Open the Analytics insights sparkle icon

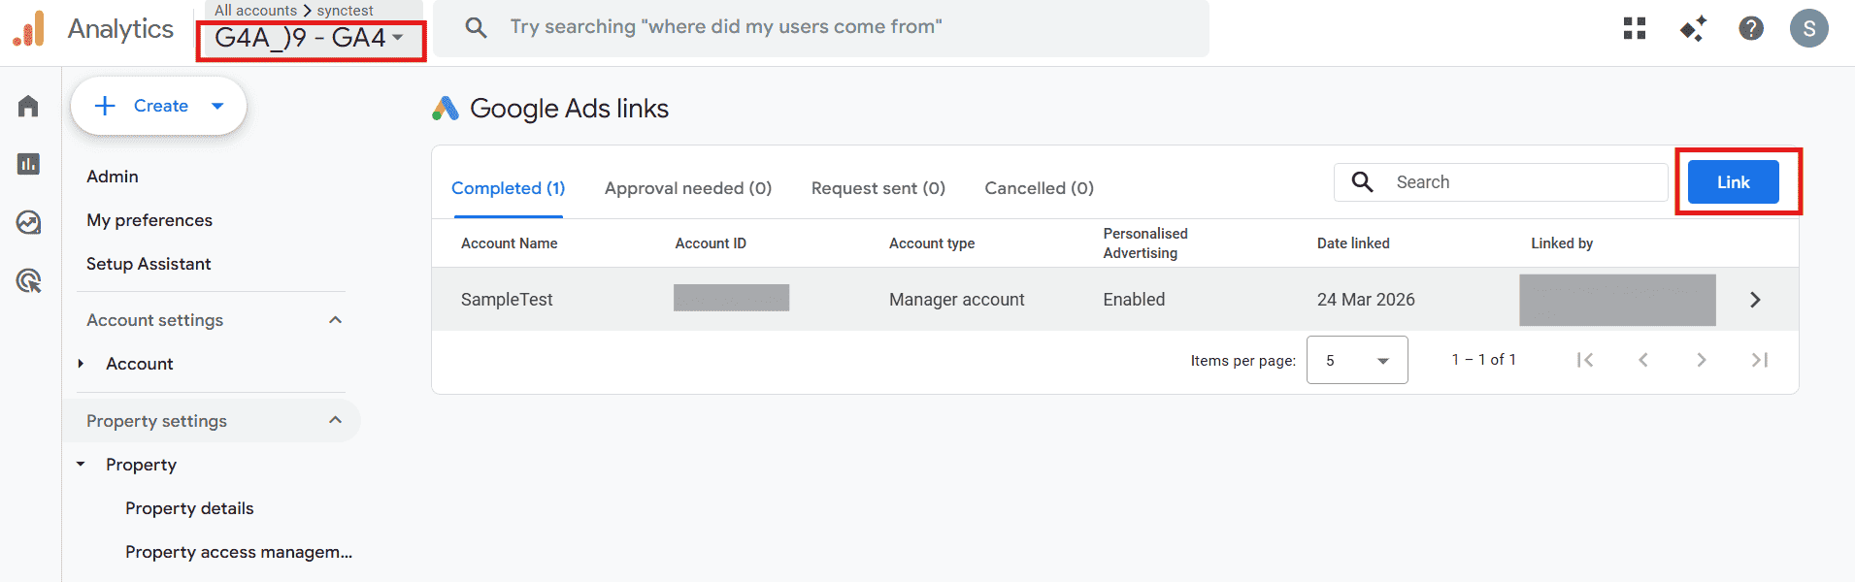[x=1693, y=28]
